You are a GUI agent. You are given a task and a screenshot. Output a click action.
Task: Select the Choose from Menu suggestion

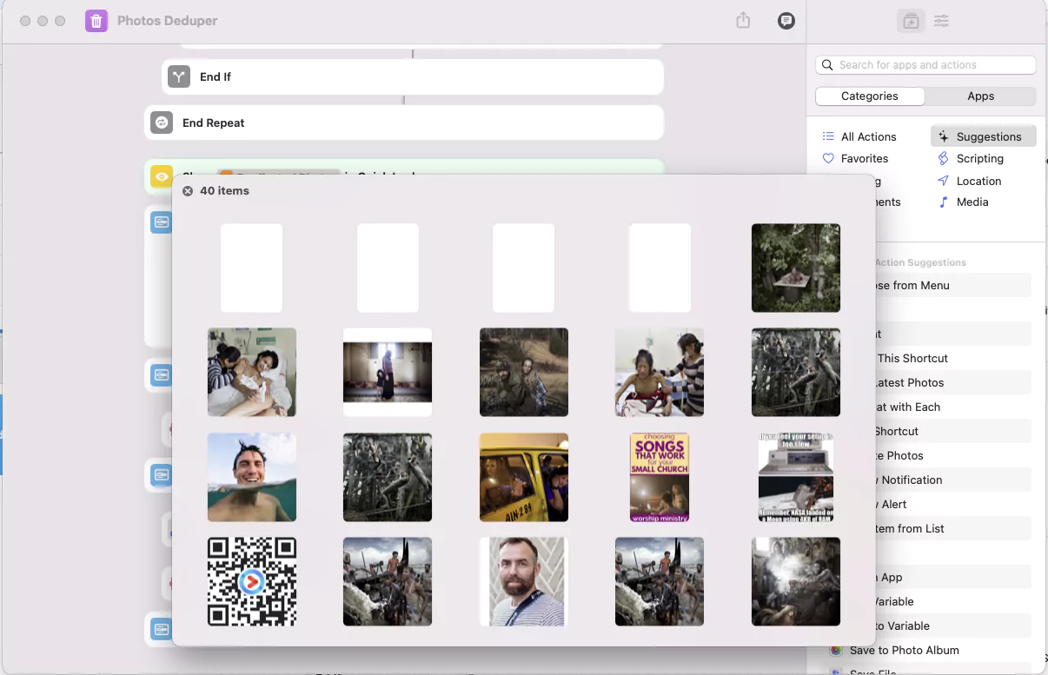click(915, 285)
